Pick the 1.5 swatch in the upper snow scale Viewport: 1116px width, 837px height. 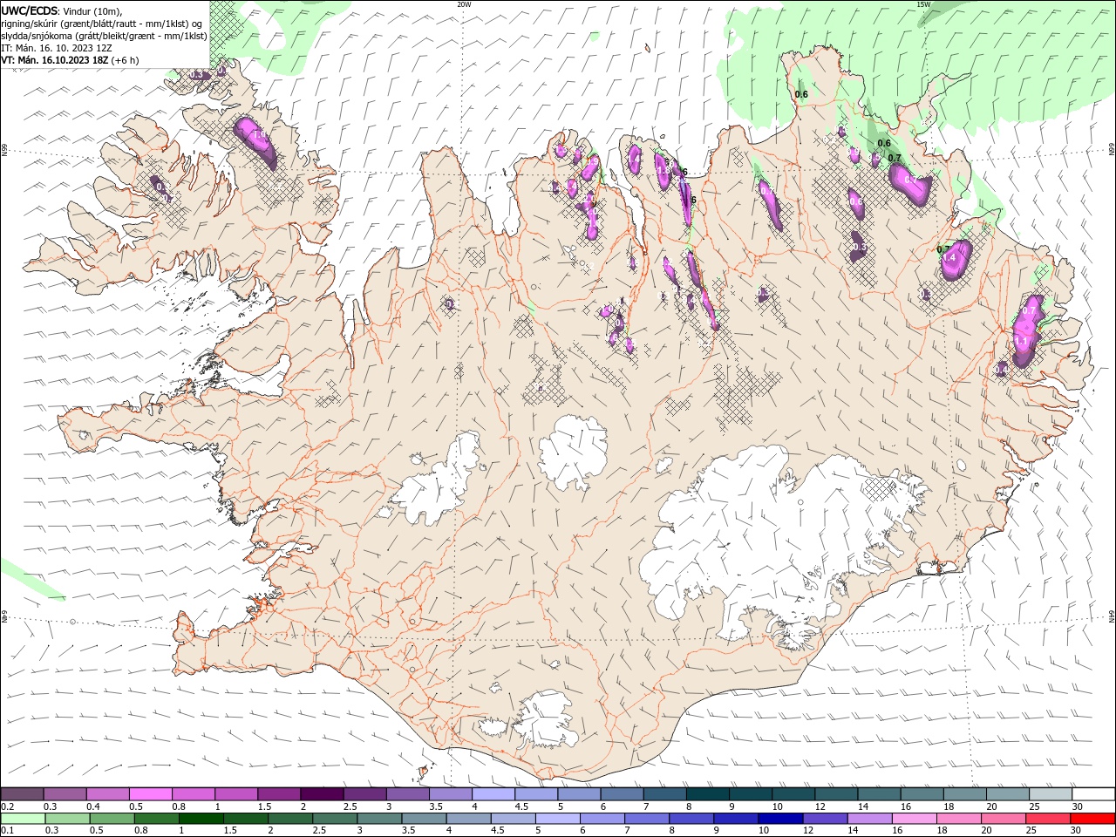[278, 793]
